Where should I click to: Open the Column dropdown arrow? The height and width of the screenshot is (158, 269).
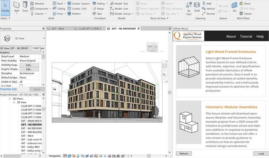[x=46, y=14]
